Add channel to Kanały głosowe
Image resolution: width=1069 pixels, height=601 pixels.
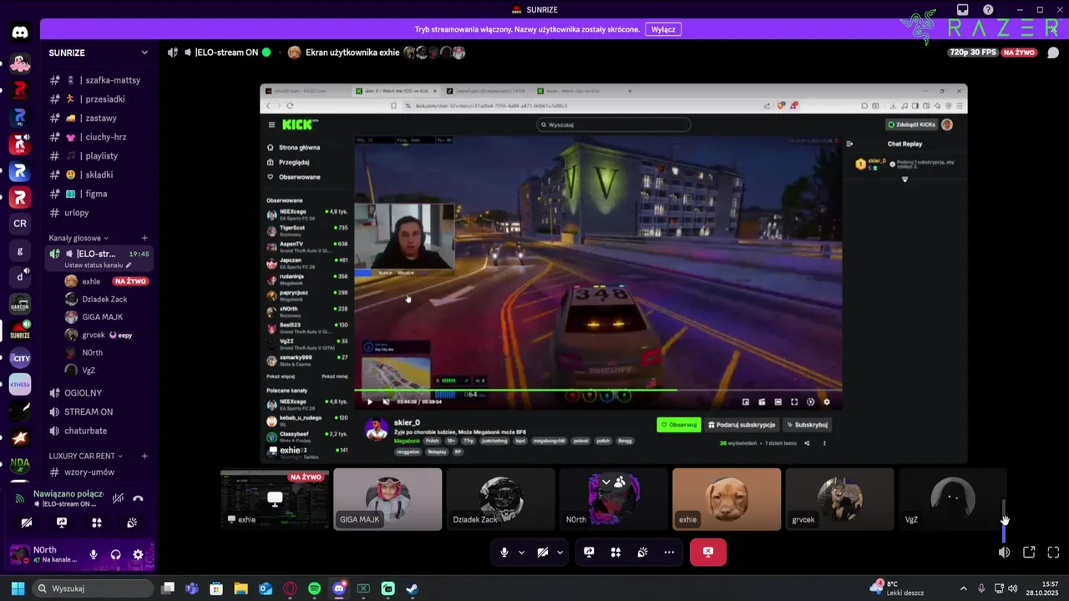144,238
